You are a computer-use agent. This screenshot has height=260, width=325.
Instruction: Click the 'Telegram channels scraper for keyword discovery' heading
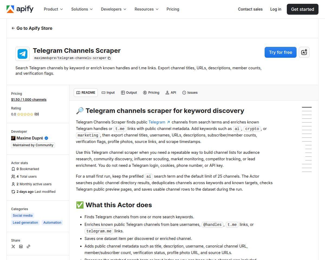click(160, 111)
